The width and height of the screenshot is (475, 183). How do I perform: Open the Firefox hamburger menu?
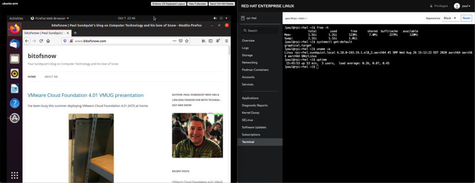pos(226,41)
